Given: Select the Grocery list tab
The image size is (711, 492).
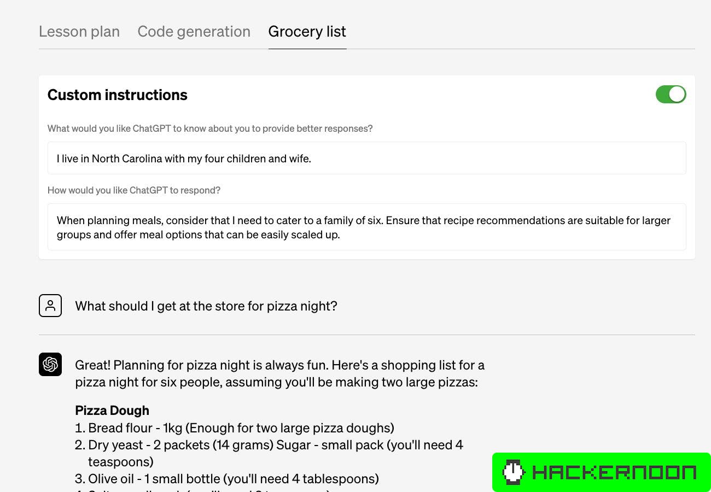Looking at the screenshot, I should point(307,31).
